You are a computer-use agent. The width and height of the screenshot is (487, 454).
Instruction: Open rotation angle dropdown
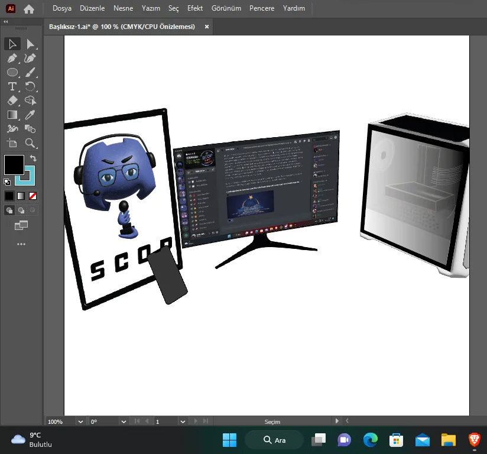click(x=124, y=421)
